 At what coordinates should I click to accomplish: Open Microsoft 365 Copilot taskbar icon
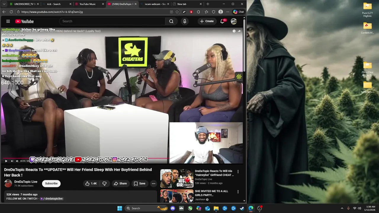pyautogui.click(x=199, y=208)
